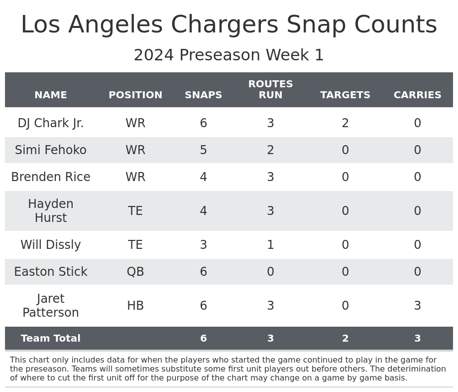
Task: Click the Brenden Rice player name
Action: tap(51, 177)
